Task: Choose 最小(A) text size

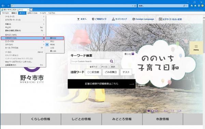Action: 54,51
